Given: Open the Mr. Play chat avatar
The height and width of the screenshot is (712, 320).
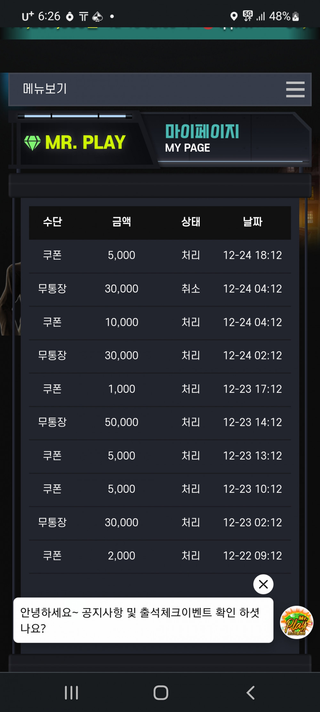Looking at the screenshot, I should pyautogui.click(x=297, y=622).
